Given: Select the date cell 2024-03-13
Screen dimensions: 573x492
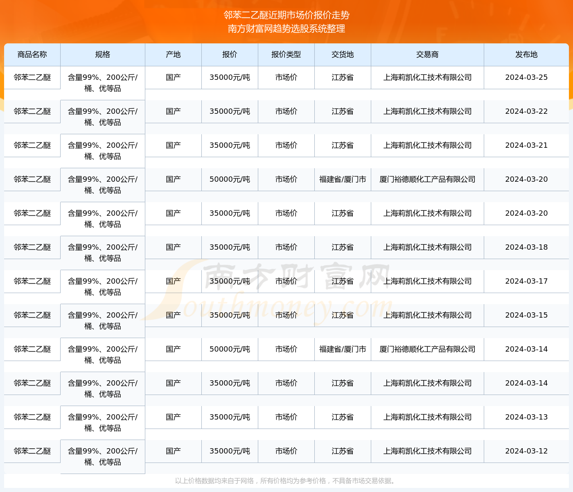Looking at the screenshot, I should (x=527, y=417).
